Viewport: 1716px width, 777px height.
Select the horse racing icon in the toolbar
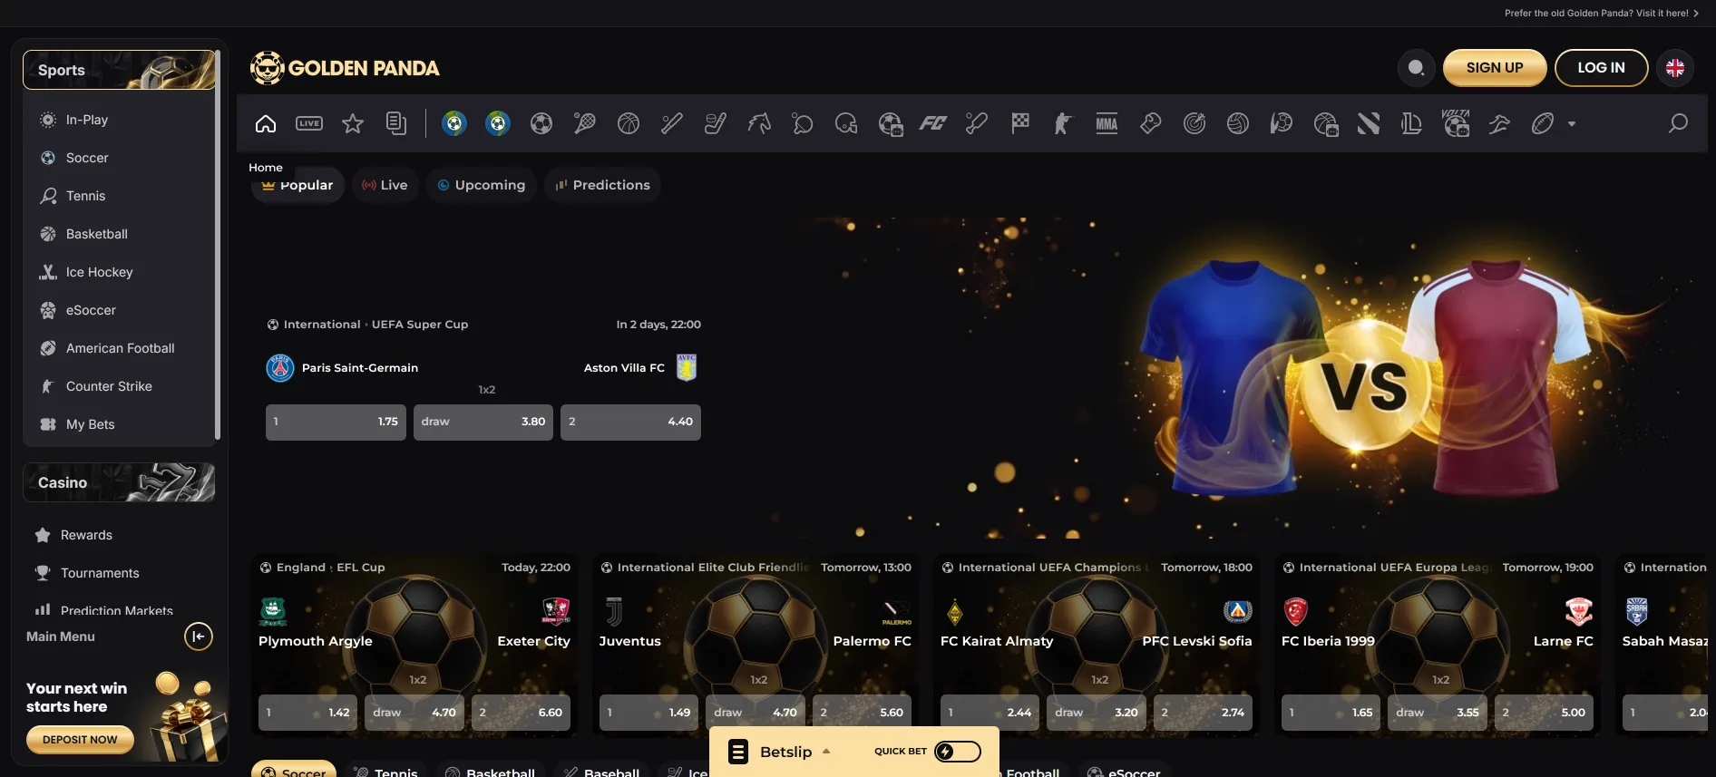(x=759, y=123)
